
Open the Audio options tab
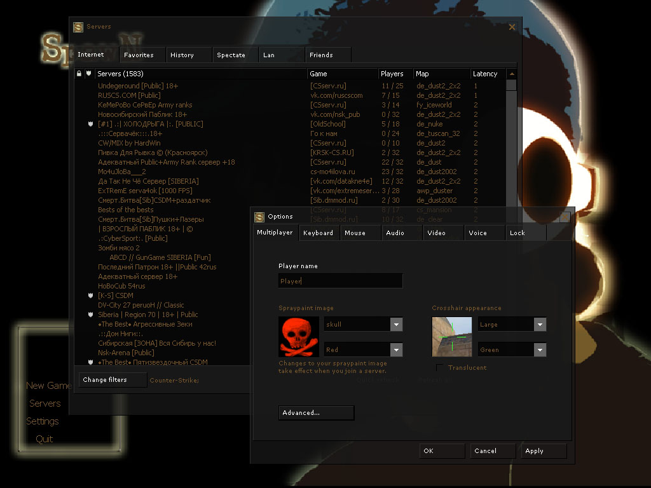click(402, 233)
